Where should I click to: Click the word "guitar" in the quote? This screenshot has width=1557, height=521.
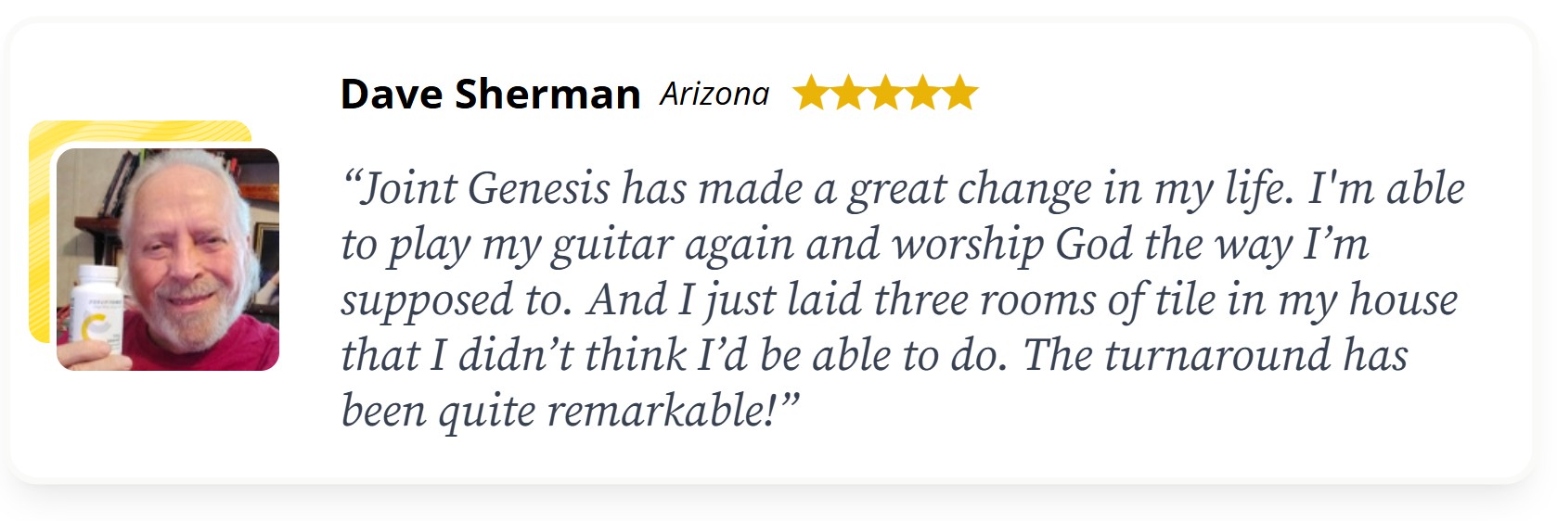[x=611, y=246]
